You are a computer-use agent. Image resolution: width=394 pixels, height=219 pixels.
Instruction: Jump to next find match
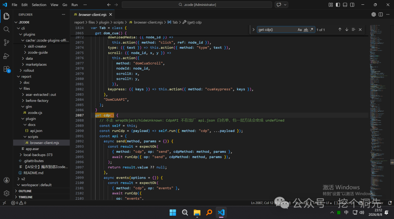point(347,29)
